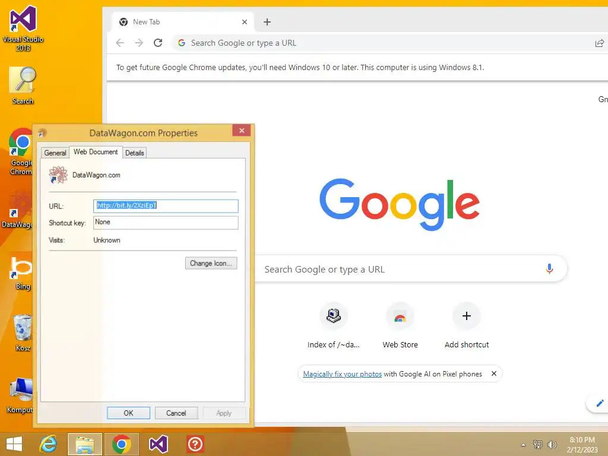Select the Web Document tab
This screenshot has width=608, height=456.
(x=96, y=152)
